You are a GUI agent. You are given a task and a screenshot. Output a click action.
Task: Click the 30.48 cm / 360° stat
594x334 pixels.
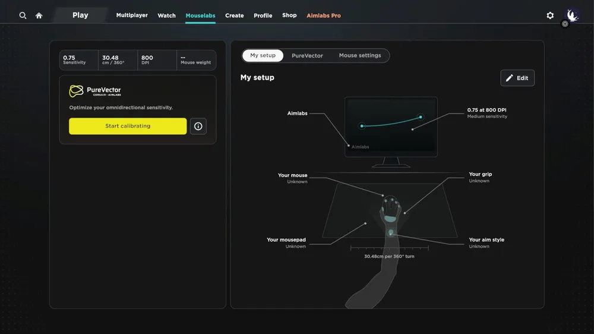click(118, 60)
